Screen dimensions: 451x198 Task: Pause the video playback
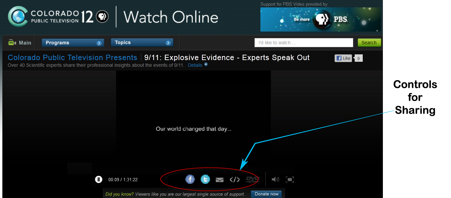click(98, 180)
